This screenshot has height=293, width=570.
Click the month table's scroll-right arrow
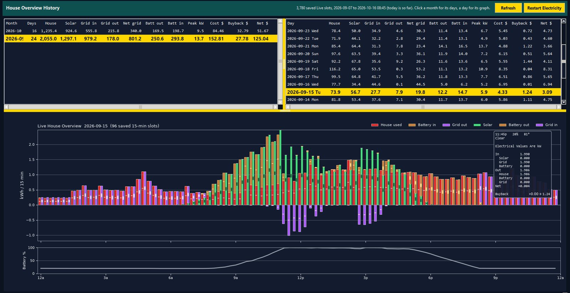[x=275, y=107]
